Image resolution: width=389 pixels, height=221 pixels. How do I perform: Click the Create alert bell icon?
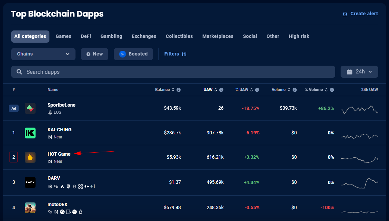coord(345,14)
